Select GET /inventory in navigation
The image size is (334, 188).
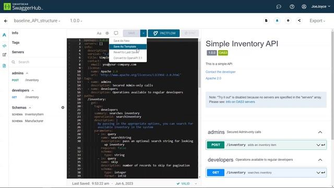pos(26,97)
